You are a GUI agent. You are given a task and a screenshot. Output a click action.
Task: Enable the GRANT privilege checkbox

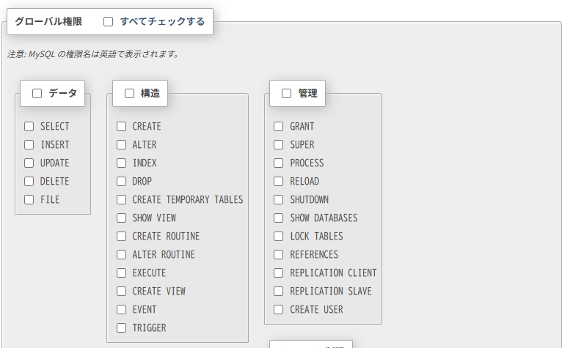[x=279, y=127]
